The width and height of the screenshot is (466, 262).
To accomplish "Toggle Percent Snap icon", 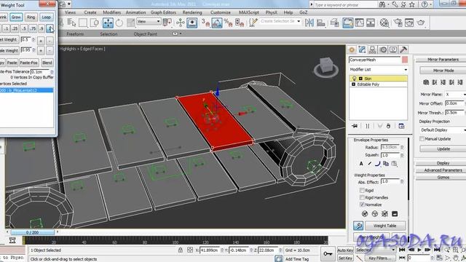I will click(x=228, y=23).
